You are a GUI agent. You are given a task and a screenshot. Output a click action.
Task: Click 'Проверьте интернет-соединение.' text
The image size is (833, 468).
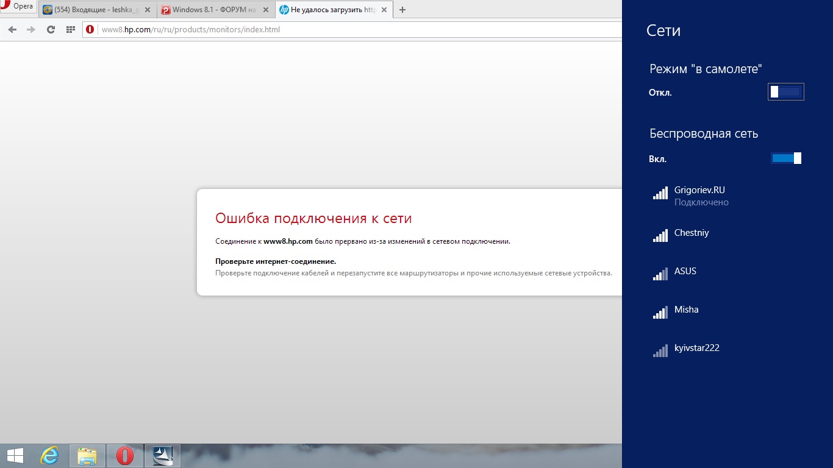click(276, 261)
